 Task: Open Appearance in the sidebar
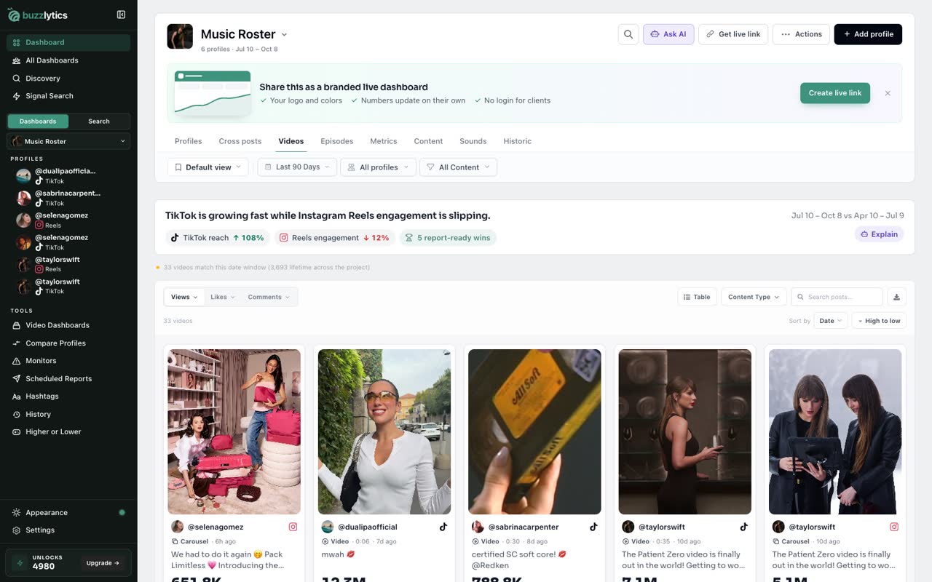coord(68,513)
